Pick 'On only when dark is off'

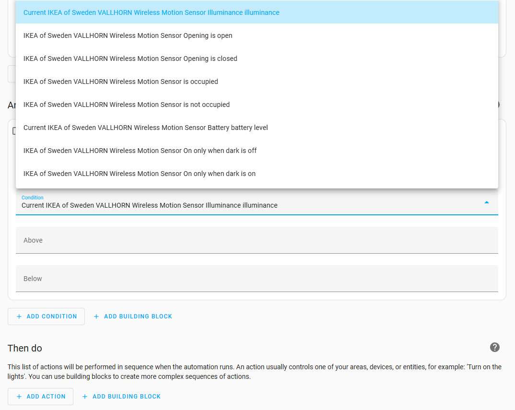click(140, 151)
